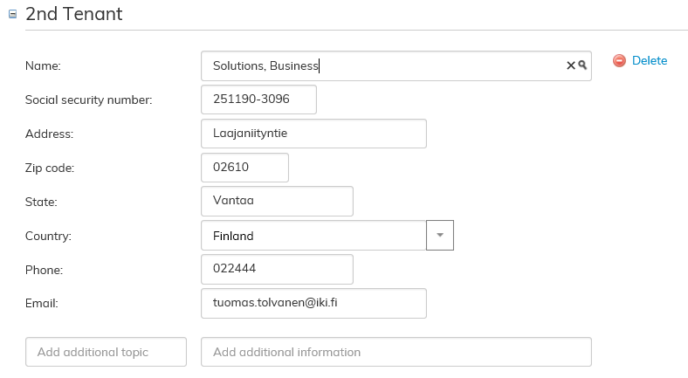
Task: Click the "Country:" label
Action: pyautogui.click(x=49, y=236)
